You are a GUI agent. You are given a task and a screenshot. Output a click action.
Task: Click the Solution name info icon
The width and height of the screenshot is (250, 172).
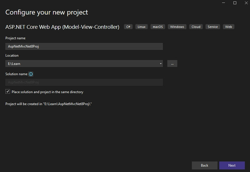pyautogui.click(x=31, y=74)
